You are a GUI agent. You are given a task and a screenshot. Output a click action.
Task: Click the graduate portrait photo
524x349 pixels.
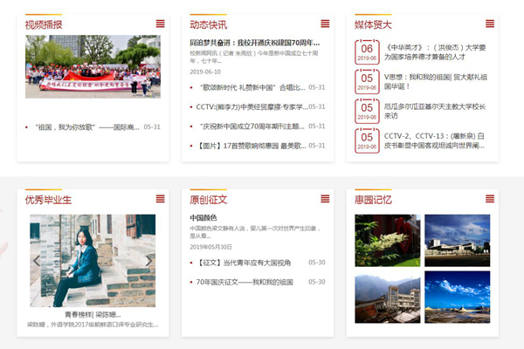coord(93,260)
